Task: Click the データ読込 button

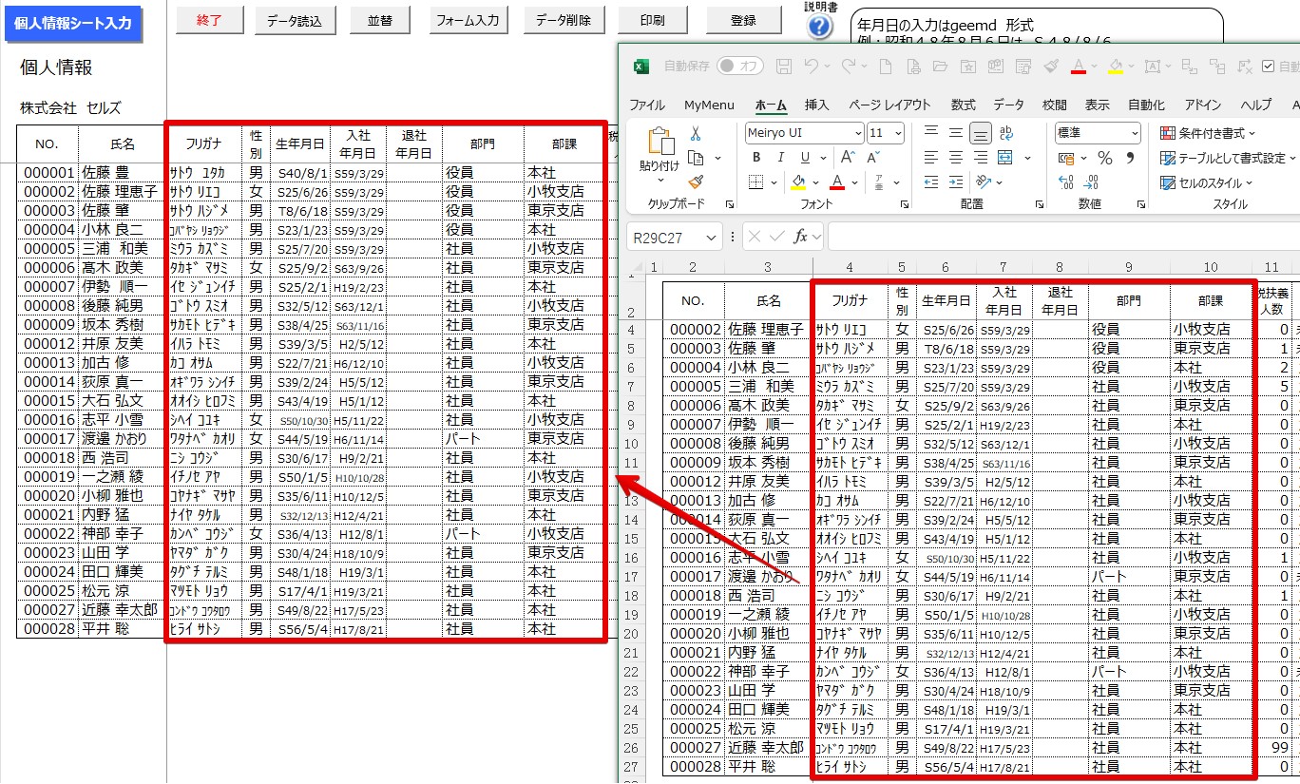Action: coord(295,20)
